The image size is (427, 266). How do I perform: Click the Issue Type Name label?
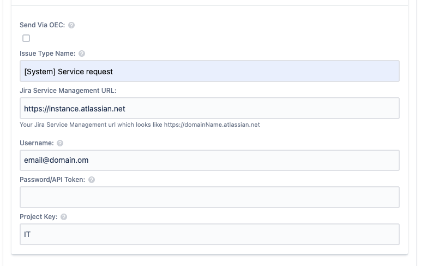click(47, 54)
